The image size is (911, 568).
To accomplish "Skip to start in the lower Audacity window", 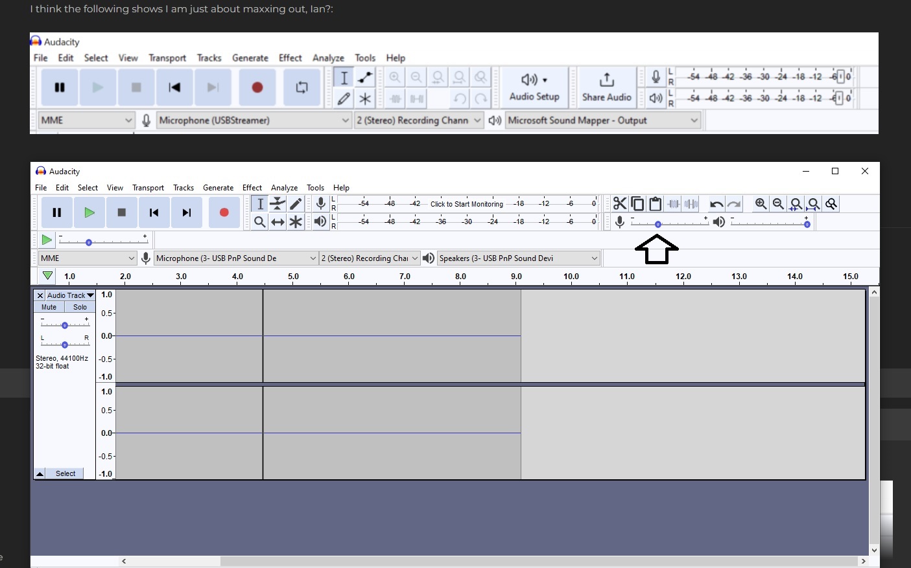I will point(154,212).
